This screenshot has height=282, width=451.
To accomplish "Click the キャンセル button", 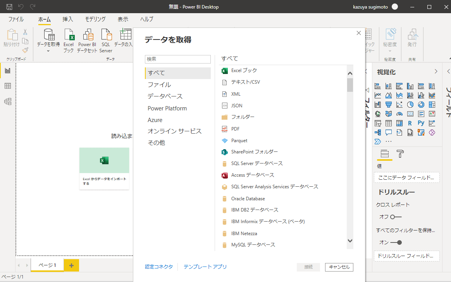I will point(339,267).
